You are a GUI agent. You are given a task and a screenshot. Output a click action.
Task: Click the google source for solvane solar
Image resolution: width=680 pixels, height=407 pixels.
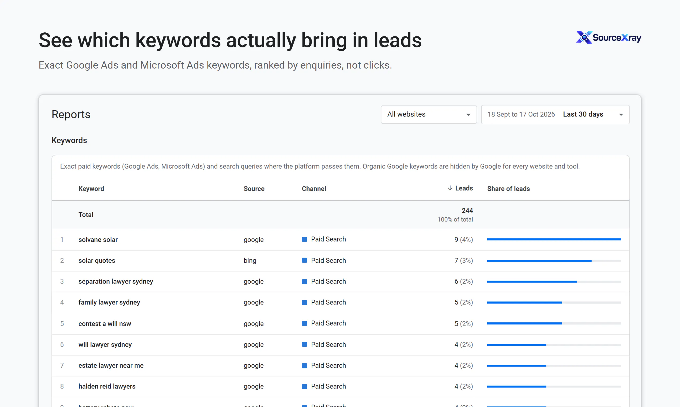pos(254,240)
